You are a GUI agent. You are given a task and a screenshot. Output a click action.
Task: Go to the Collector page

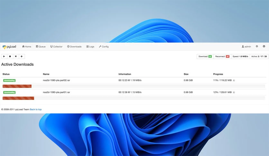click(x=56, y=46)
